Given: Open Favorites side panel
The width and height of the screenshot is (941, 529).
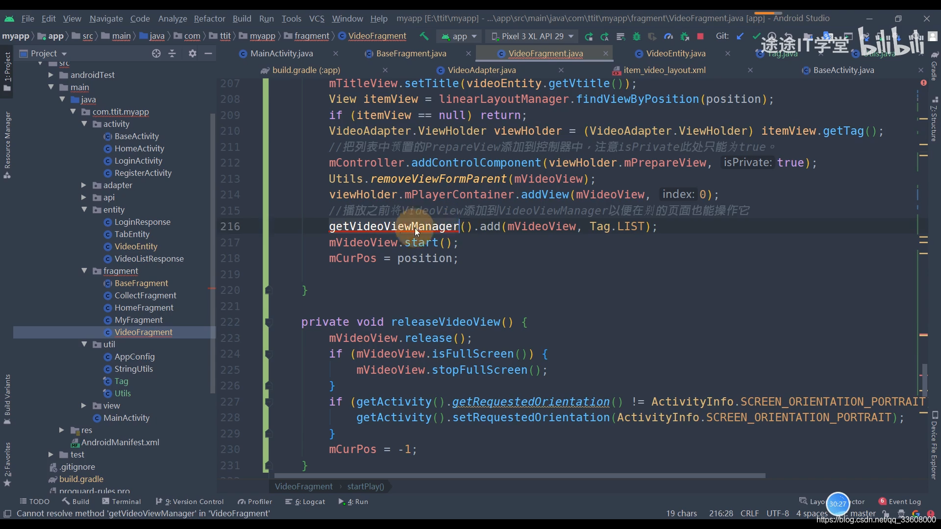Looking at the screenshot, I should coord(7,464).
